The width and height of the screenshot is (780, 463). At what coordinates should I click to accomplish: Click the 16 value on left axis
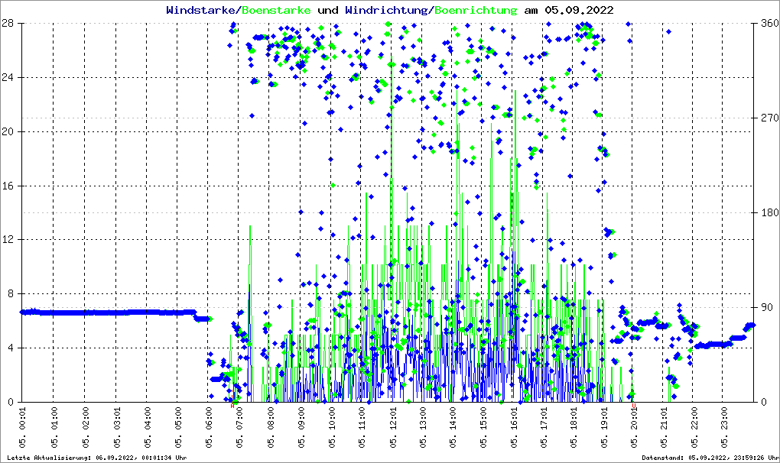tap(8, 186)
